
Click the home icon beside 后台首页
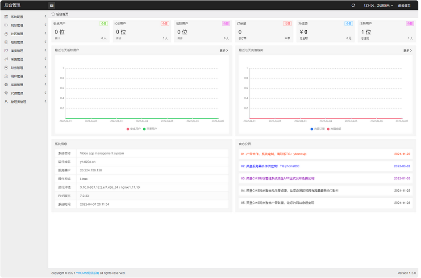coord(53,14)
